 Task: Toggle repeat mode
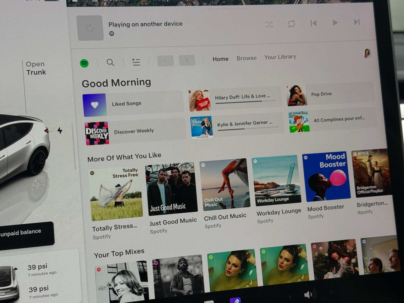(x=291, y=24)
